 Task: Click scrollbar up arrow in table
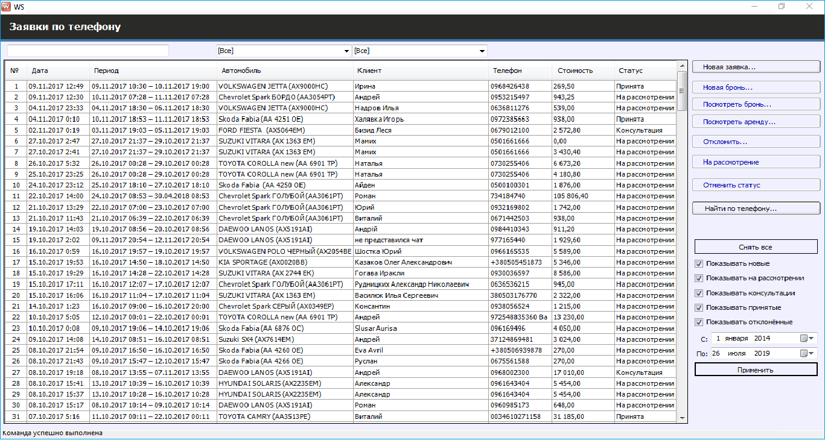click(682, 65)
